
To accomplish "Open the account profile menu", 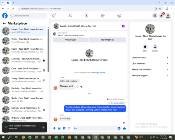I will 168,16.
